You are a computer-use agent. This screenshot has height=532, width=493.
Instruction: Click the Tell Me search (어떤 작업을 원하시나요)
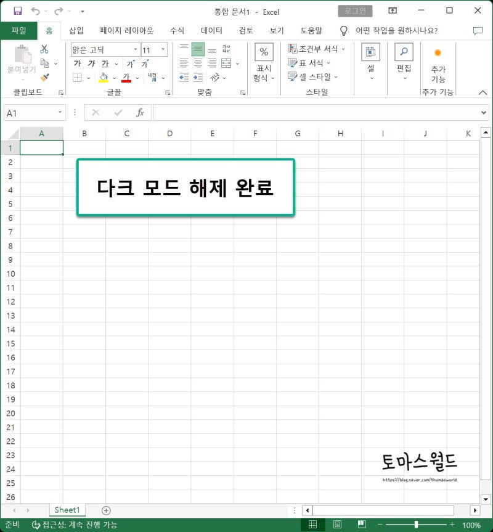coord(394,30)
